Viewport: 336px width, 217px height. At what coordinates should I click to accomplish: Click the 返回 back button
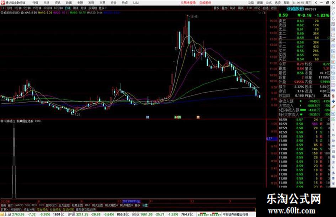click(274, 8)
